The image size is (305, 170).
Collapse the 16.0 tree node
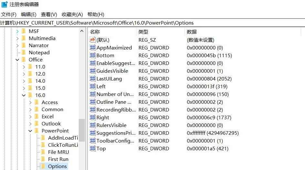[24, 95]
